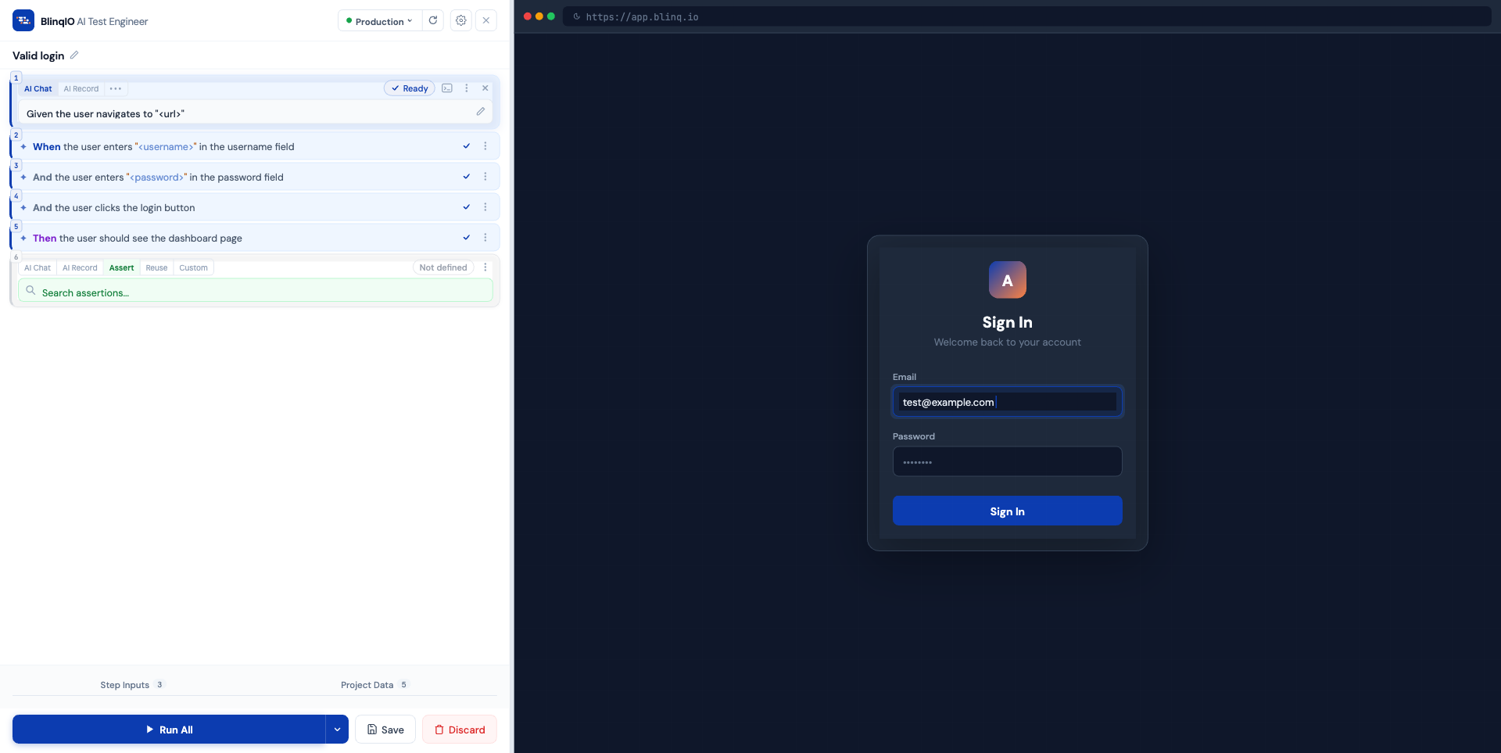Select the Reuse tab on step 6
The height and width of the screenshot is (753, 1501).
pyautogui.click(x=156, y=267)
